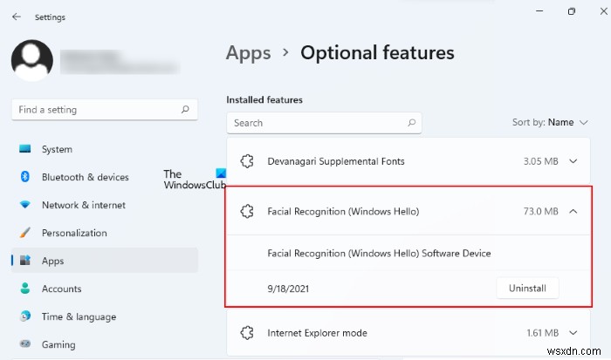Open the System settings icon
Image resolution: width=611 pixels, height=360 pixels.
click(24, 149)
